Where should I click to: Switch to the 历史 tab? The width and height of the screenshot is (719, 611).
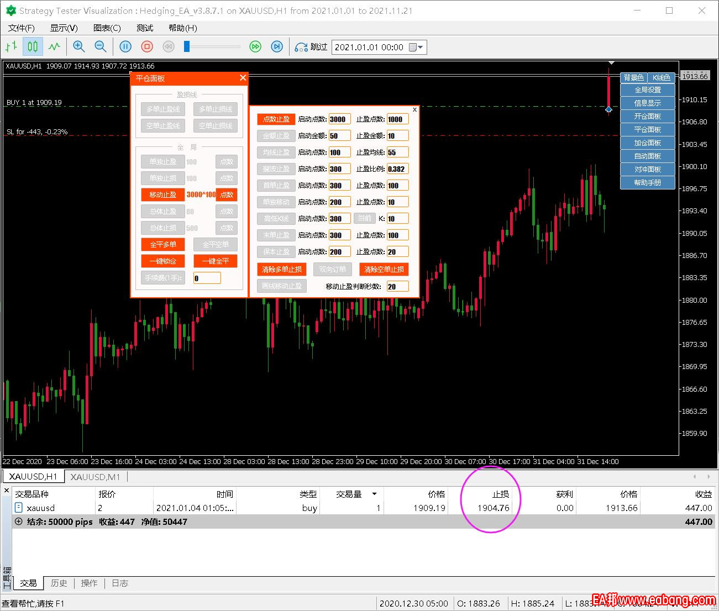[59, 583]
